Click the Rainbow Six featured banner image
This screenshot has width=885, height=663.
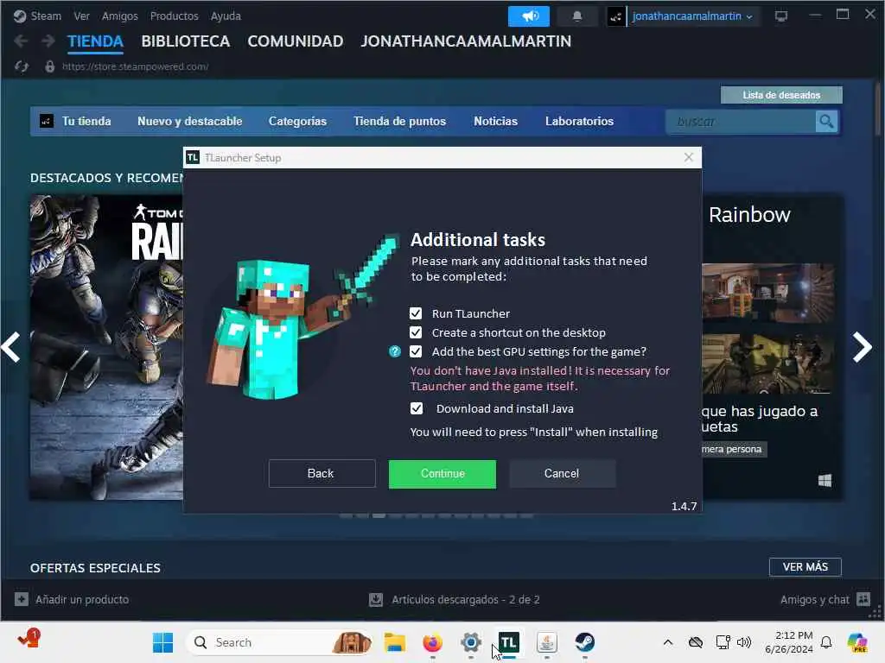[x=106, y=347]
